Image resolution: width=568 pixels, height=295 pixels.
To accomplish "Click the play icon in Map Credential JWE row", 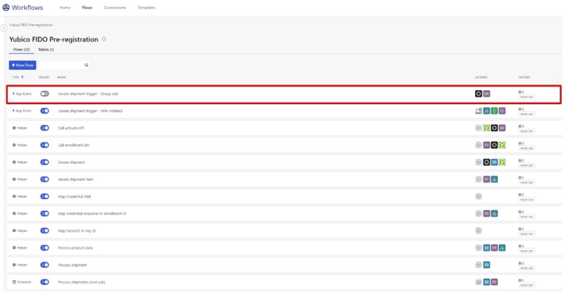I will click(479, 196).
